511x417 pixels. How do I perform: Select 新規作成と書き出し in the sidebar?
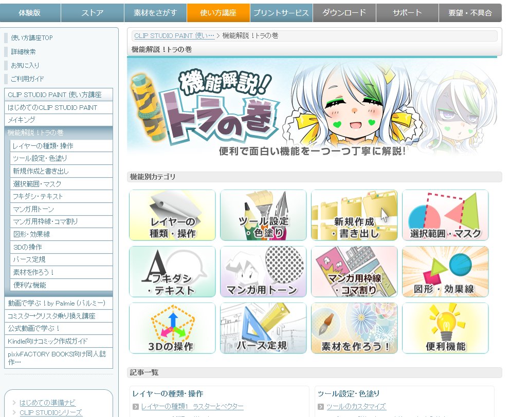tap(61, 171)
